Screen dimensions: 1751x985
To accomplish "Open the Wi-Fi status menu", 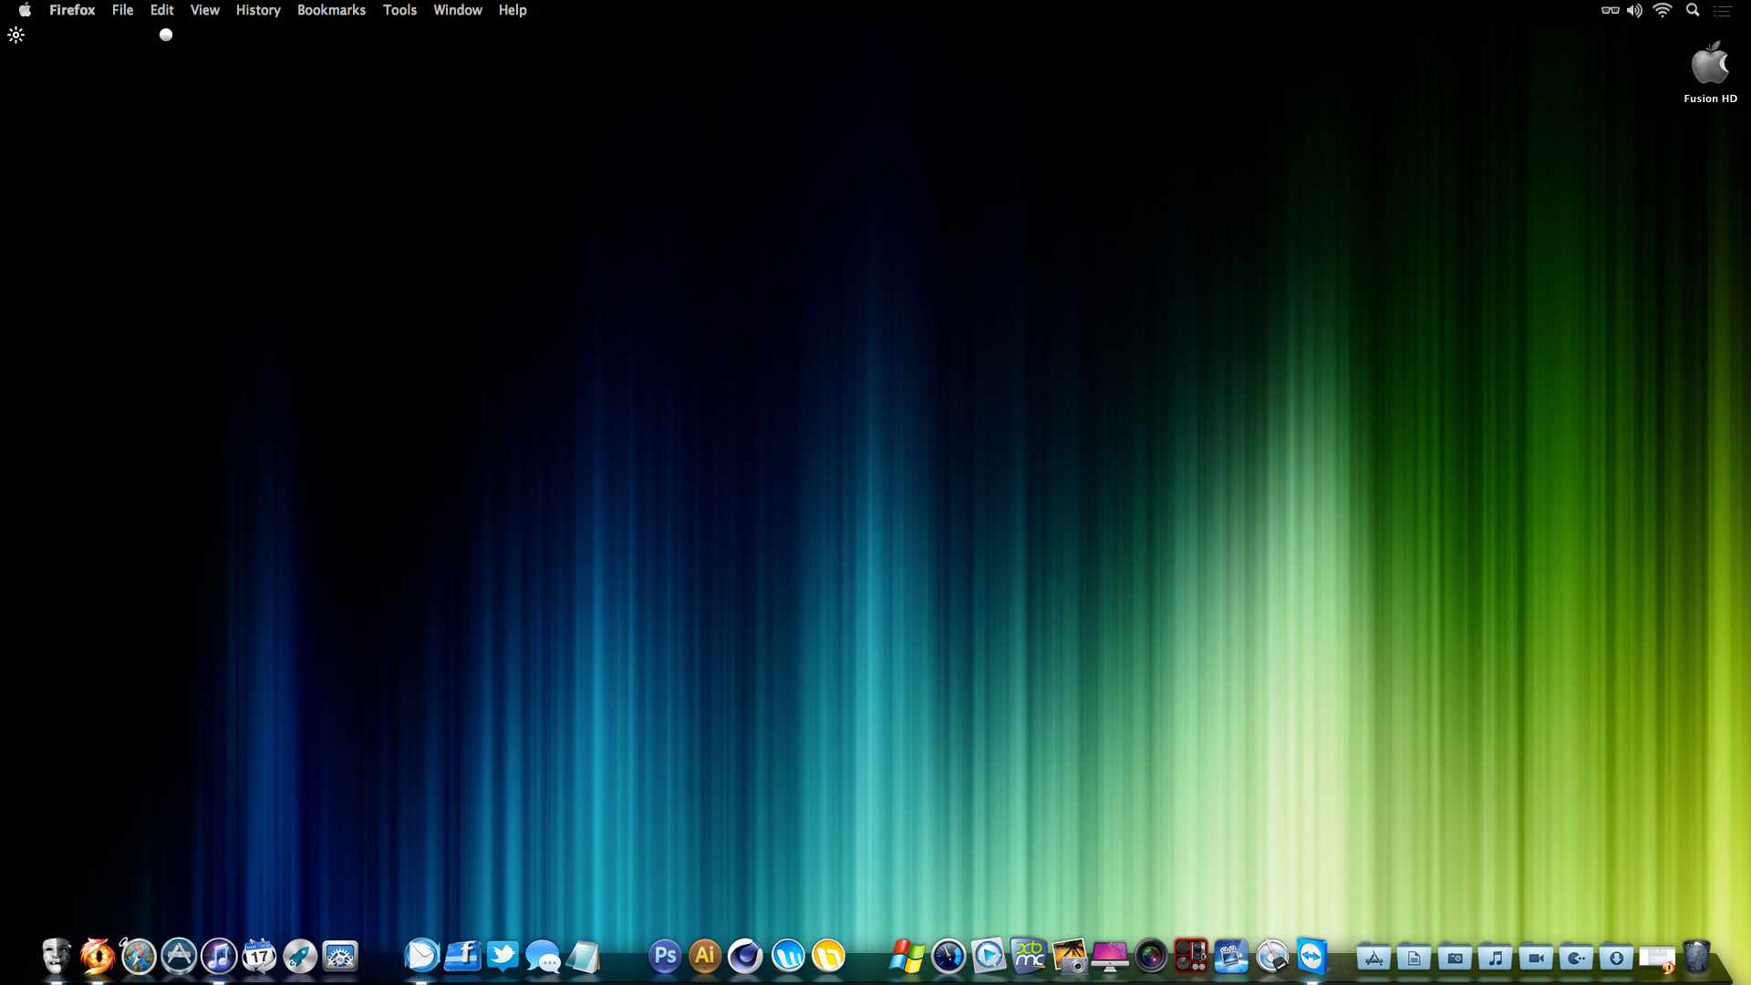I will click(1663, 10).
